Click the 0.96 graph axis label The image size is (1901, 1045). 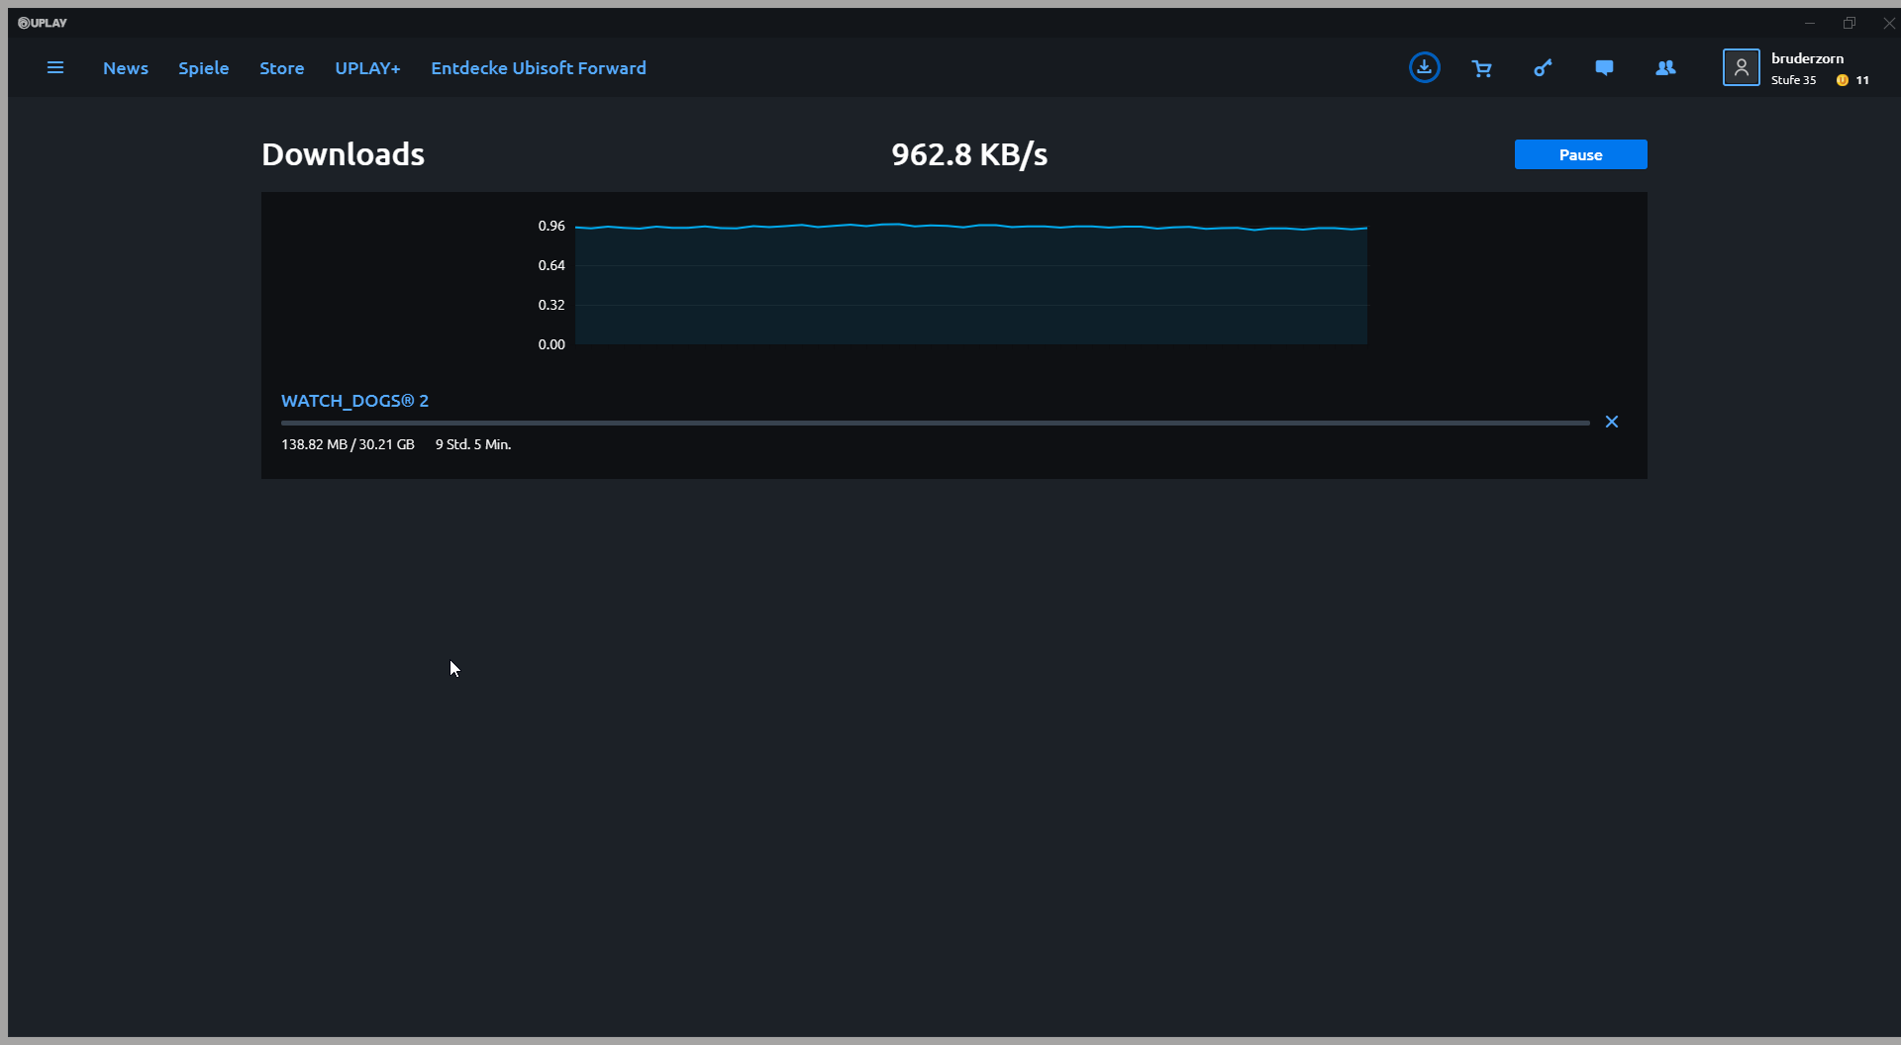click(551, 226)
